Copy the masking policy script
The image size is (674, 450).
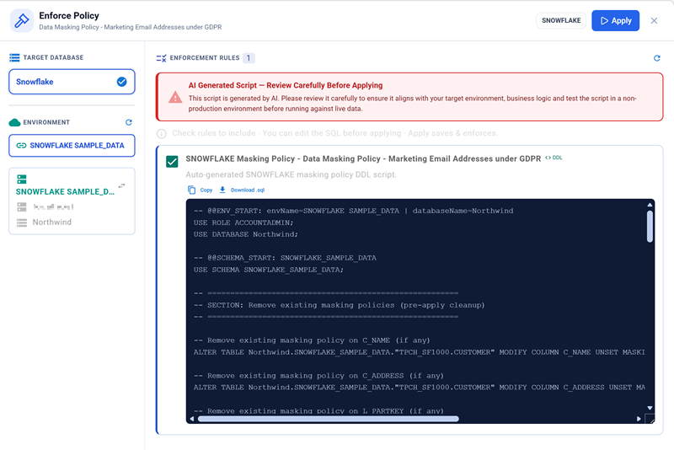[x=201, y=190]
